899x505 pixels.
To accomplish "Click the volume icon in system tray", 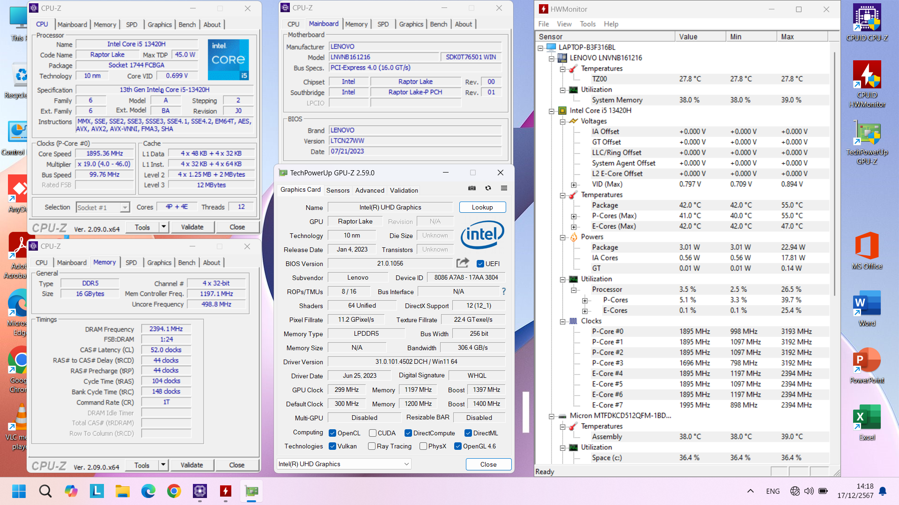I will (x=809, y=491).
